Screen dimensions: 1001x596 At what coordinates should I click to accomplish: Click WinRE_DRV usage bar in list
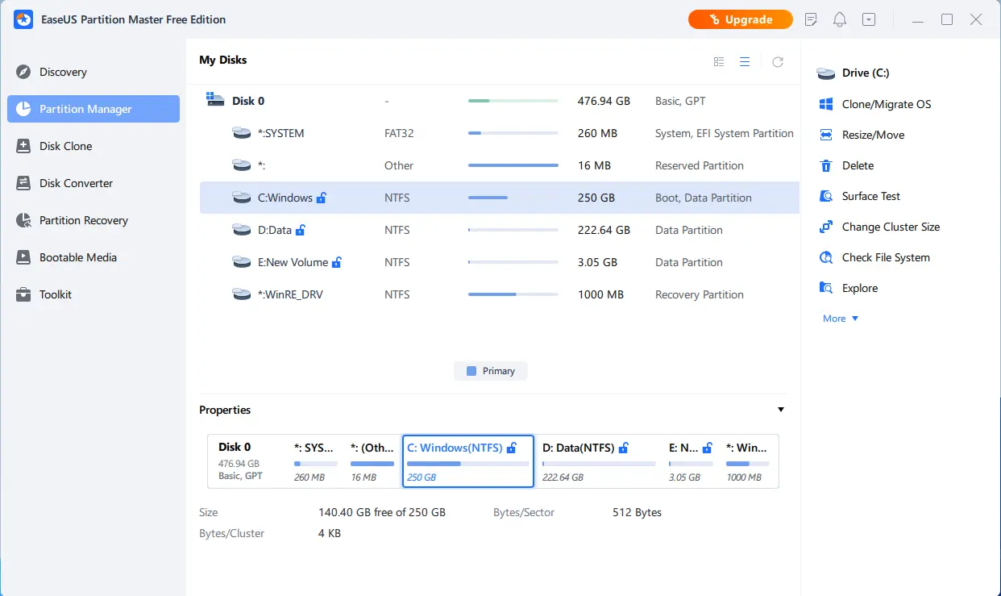tap(513, 294)
